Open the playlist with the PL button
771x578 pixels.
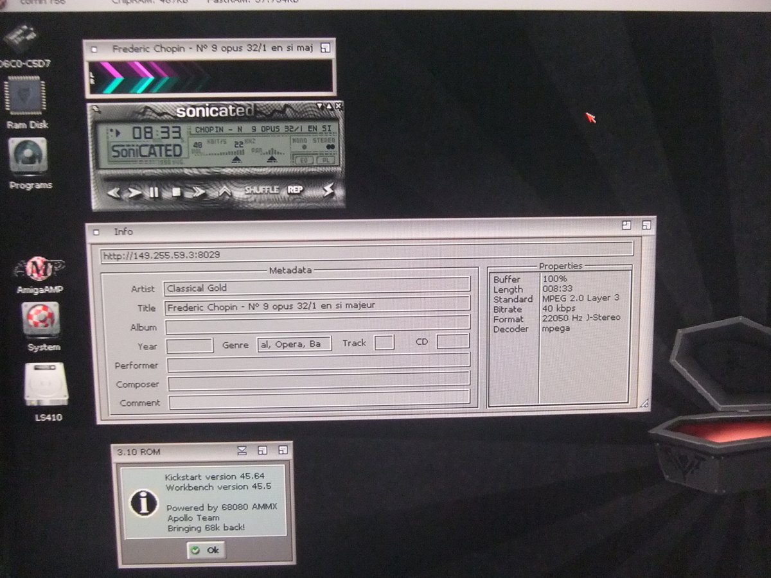(x=326, y=160)
